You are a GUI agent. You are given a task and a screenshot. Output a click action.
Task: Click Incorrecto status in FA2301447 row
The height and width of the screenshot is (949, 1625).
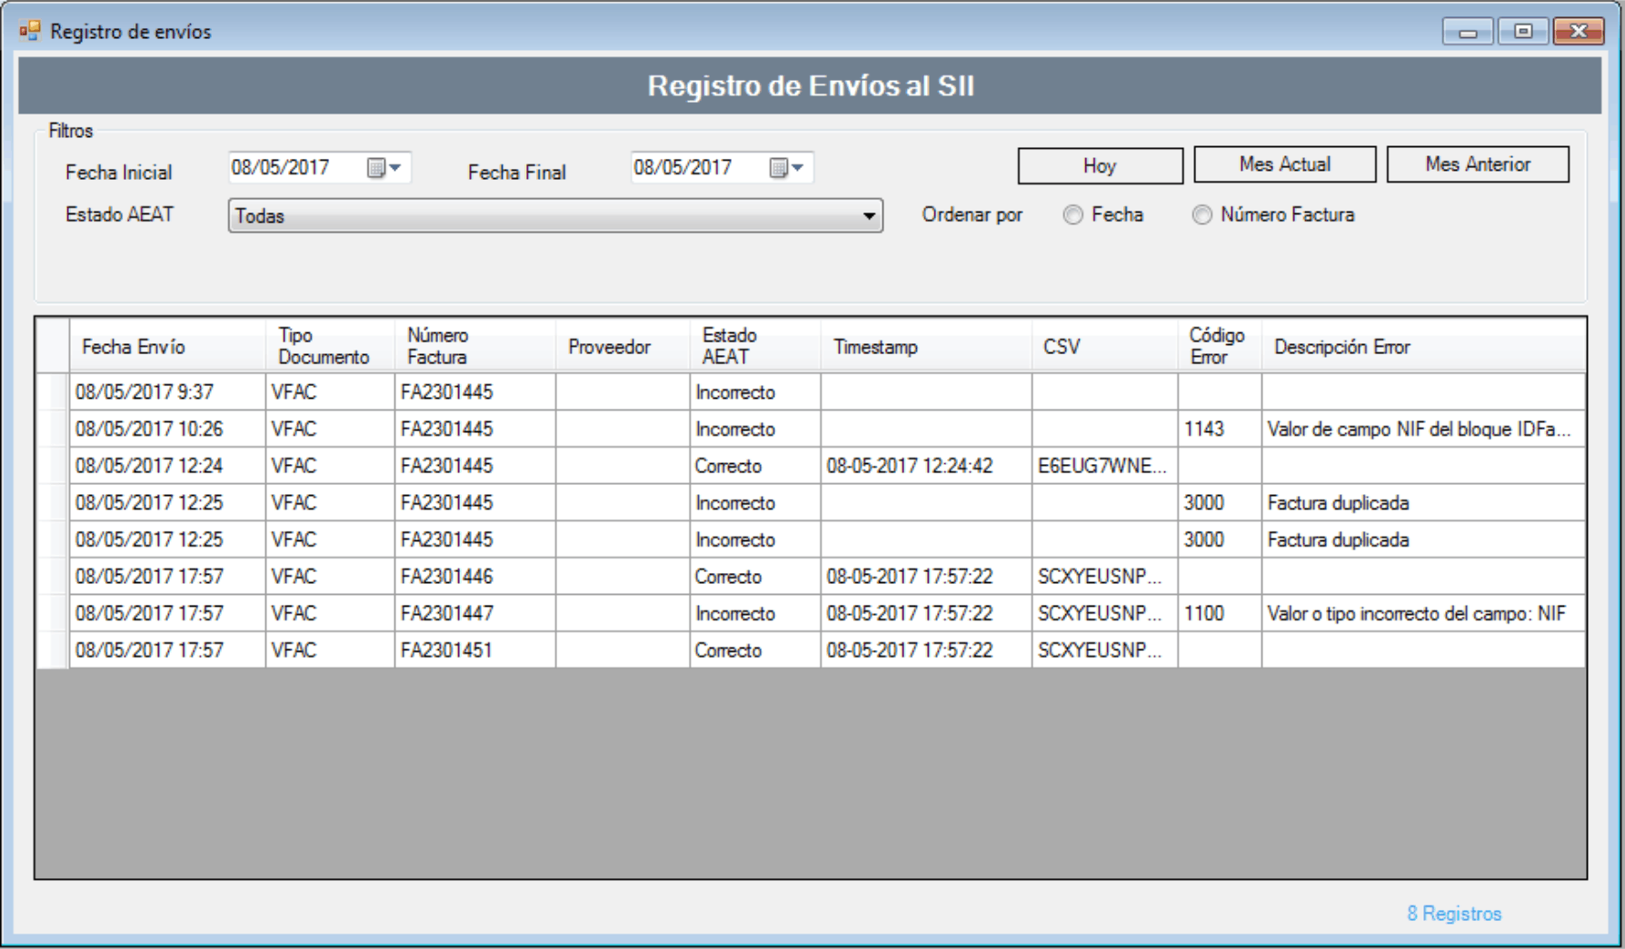[x=755, y=613]
